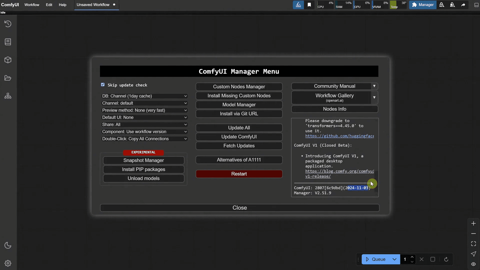Image resolution: width=480 pixels, height=270 pixels.
Task: Open the Workflow menu
Action: (32, 5)
